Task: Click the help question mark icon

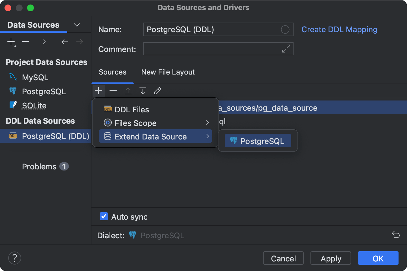Action: tap(14, 258)
